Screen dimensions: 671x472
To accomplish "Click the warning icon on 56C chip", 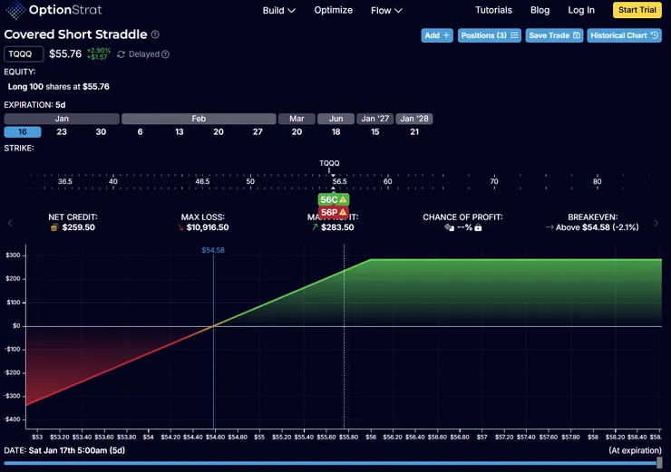I will click(x=343, y=199).
